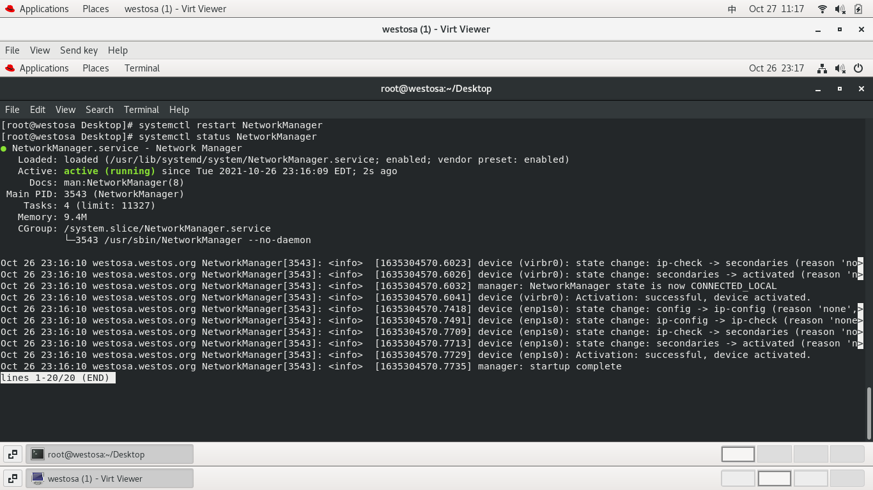
Task: Open the Search menu in the terminal window
Action: pyautogui.click(x=99, y=110)
